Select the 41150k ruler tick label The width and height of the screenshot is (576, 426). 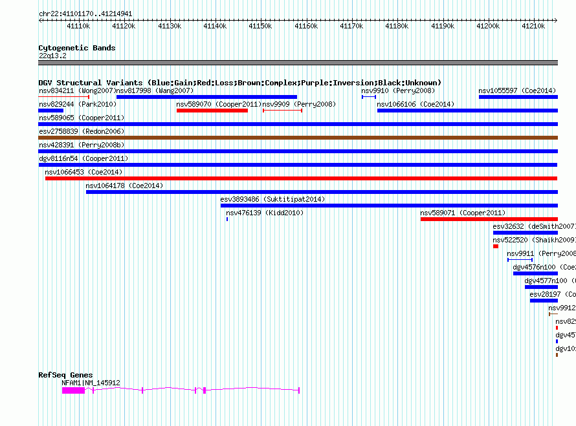[x=260, y=26]
